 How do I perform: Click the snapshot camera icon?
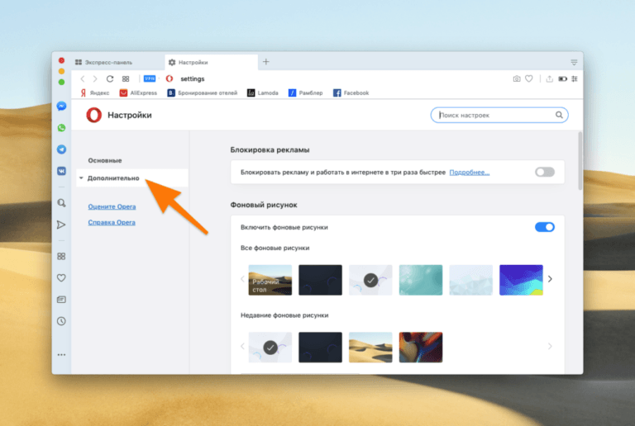click(517, 78)
